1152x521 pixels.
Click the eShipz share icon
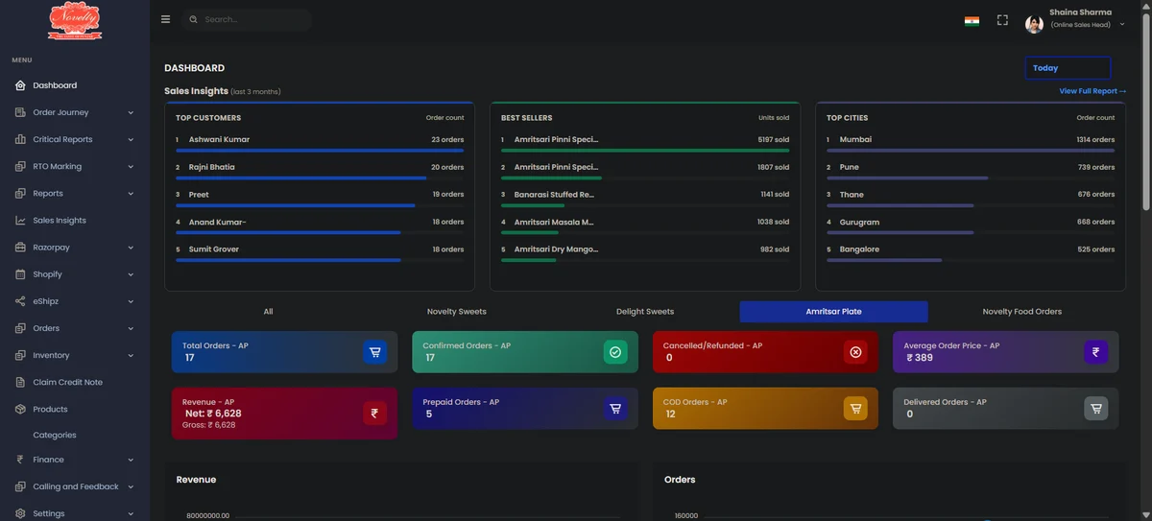click(x=21, y=301)
